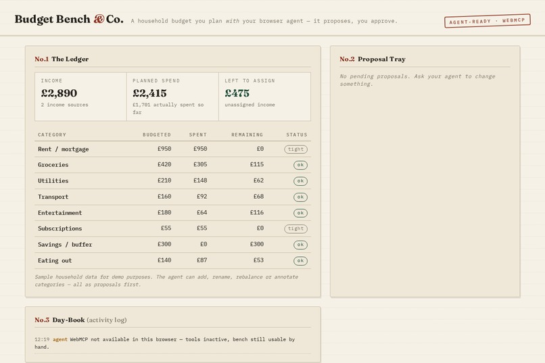The height and width of the screenshot is (363, 545).
Task: Select the Transport category name
Action: pos(53,197)
